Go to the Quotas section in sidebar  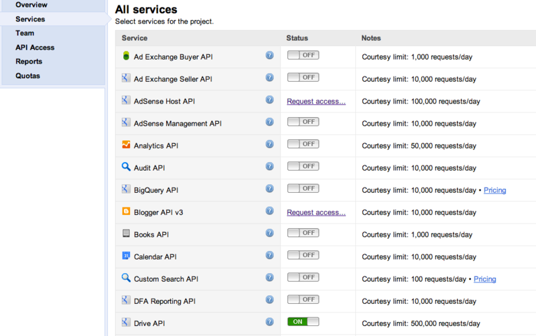pos(27,76)
